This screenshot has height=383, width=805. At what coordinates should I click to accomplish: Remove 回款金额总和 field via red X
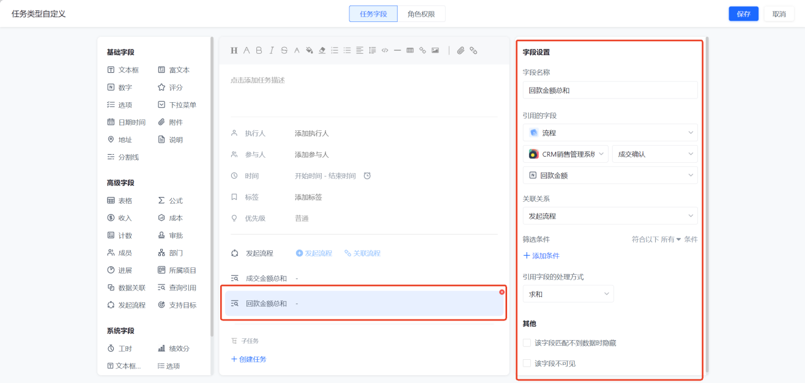click(x=502, y=292)
